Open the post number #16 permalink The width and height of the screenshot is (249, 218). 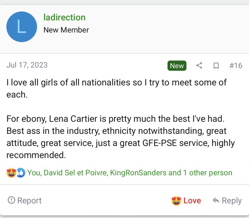coord(235,66)
